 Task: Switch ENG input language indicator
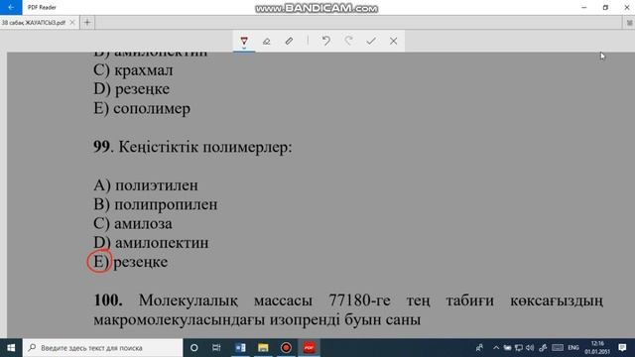573,348
